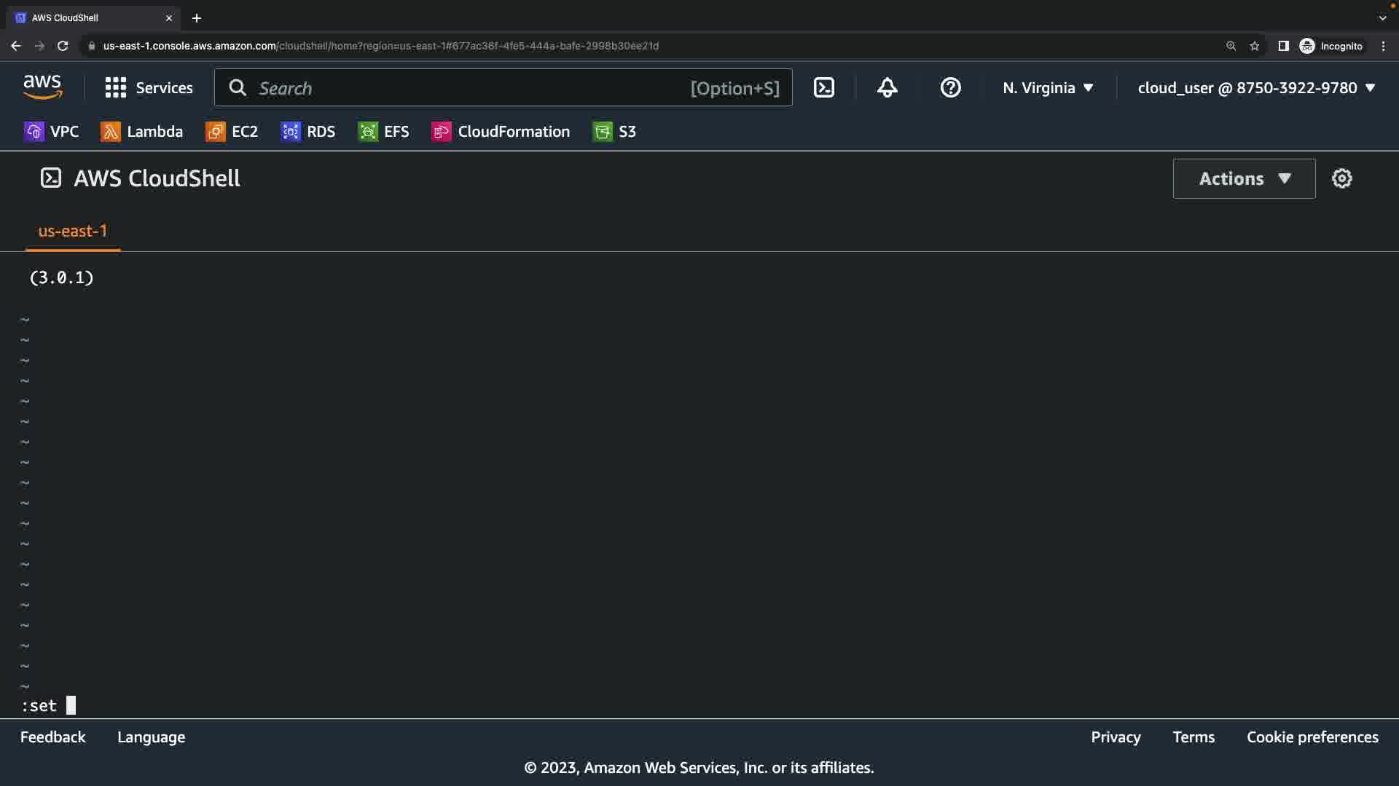Expand the cloud_user account menu

1256,88
